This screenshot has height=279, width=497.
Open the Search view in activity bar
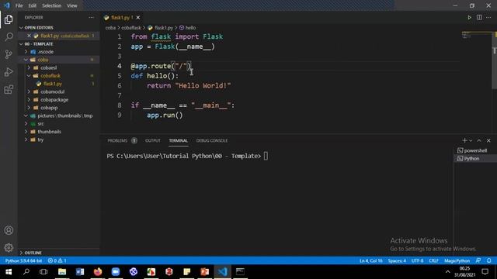coord(9,37)
